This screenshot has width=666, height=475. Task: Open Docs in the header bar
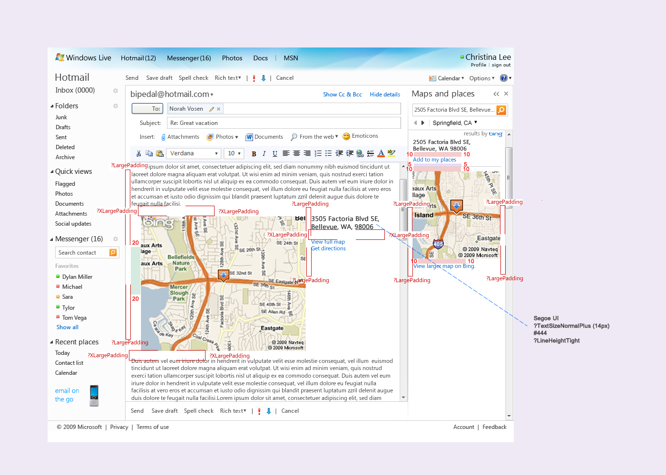260,58
